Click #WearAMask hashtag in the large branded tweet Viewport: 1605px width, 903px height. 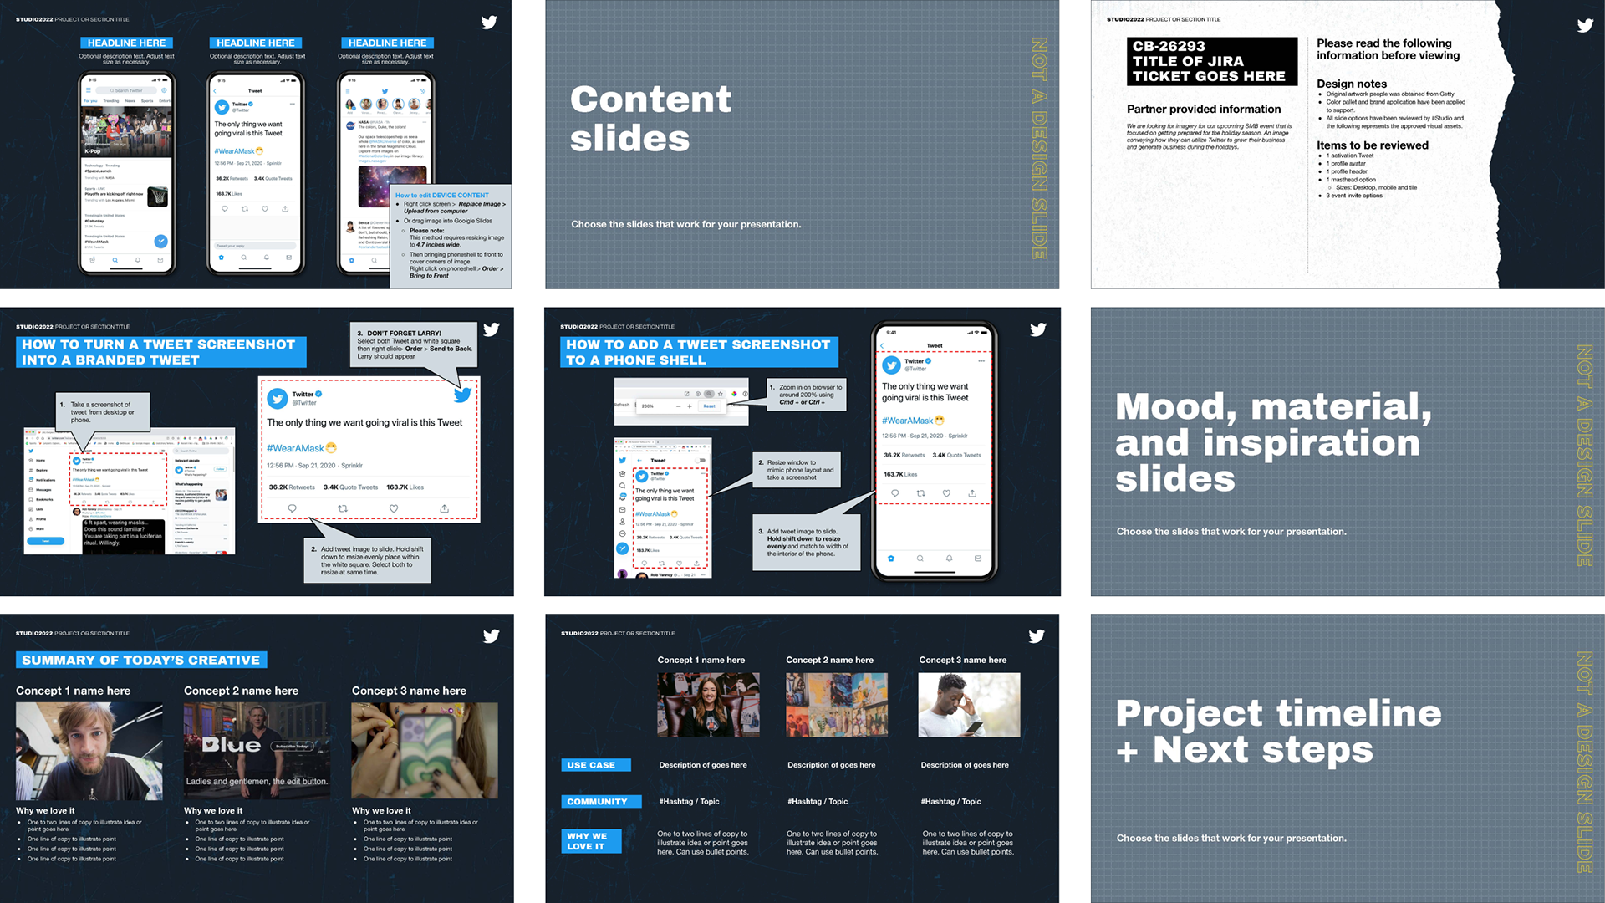(295, 449)
